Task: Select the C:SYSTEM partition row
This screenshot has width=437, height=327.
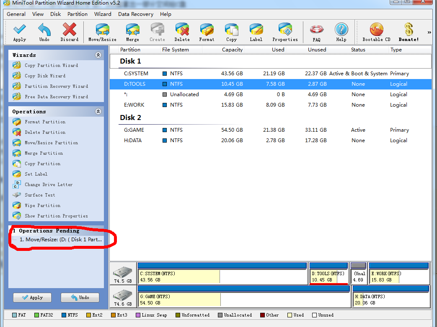Action: click(x=271, y=74)
